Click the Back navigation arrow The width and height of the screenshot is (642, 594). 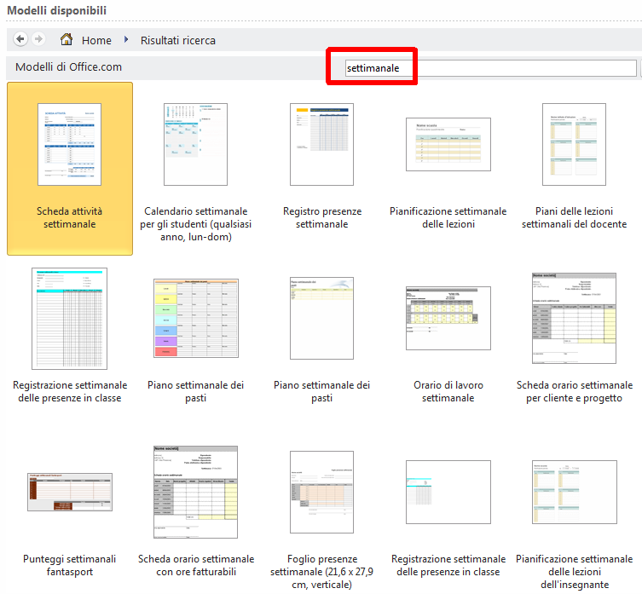click(x=20, y=39)
